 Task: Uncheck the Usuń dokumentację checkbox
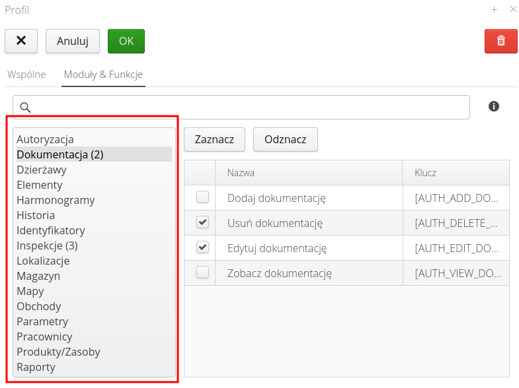tap(203, 222)
